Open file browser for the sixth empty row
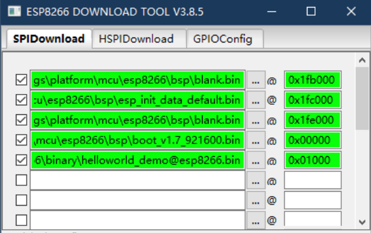The height and width of the screenshot is (233, 371). click(256, 180)
